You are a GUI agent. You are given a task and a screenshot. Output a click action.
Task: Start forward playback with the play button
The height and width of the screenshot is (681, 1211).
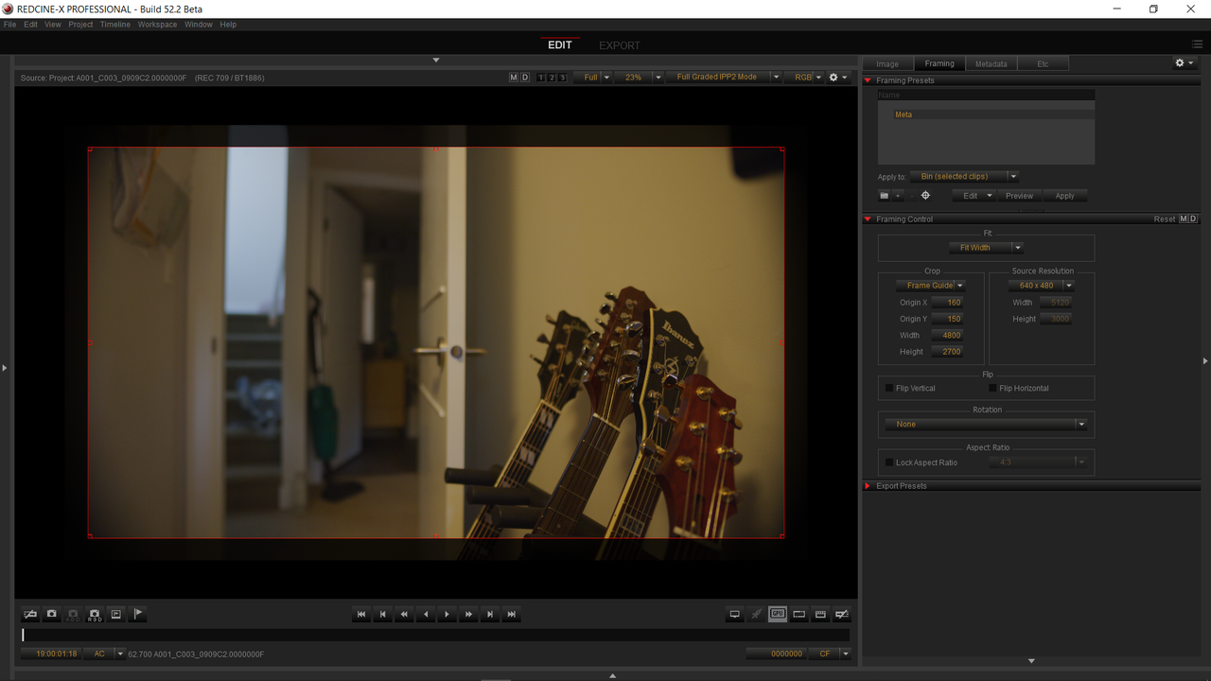click(x=448, y=615)
